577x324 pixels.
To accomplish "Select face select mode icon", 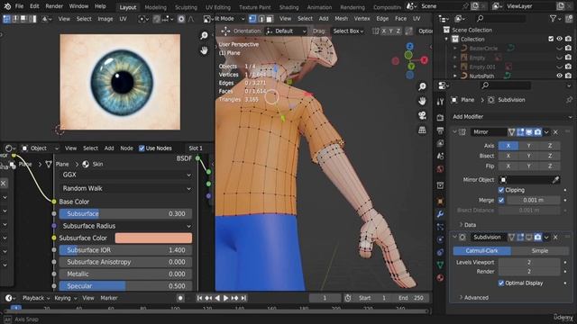I will [x=270, y=19].
